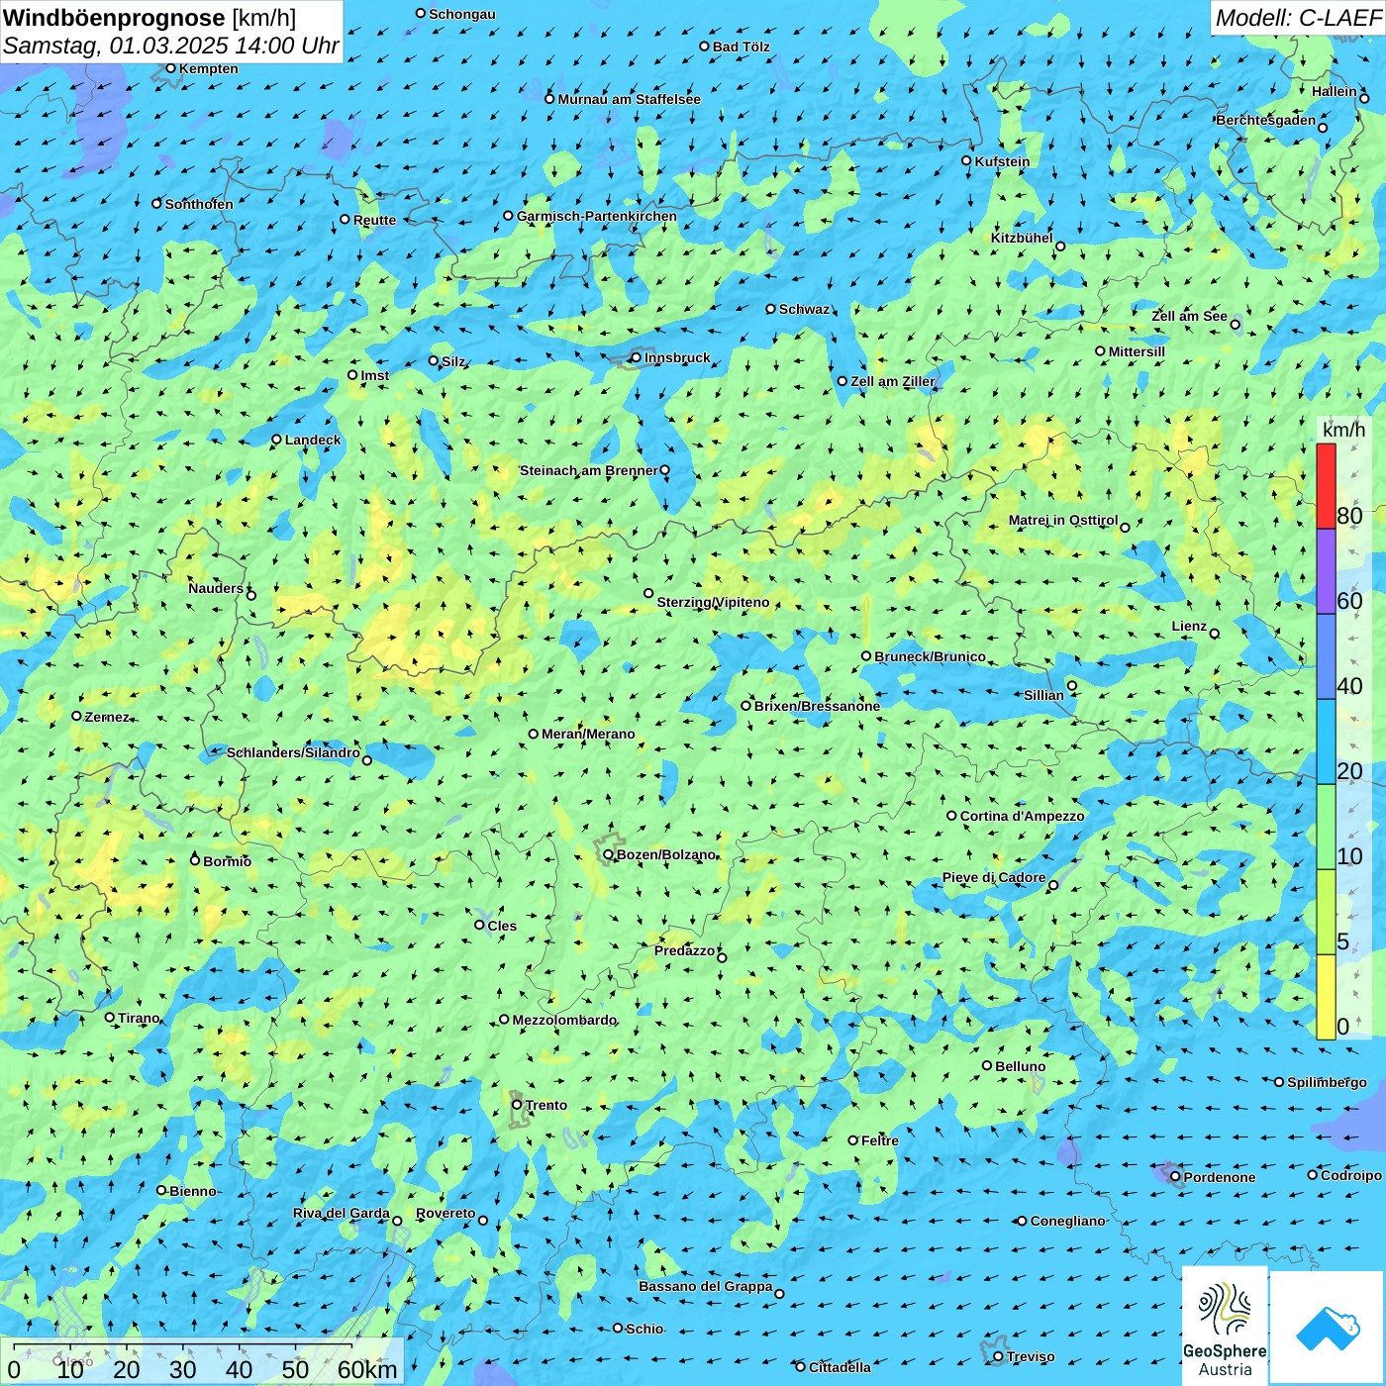
Task: Click the Zernez label
Action: point(106,717)
